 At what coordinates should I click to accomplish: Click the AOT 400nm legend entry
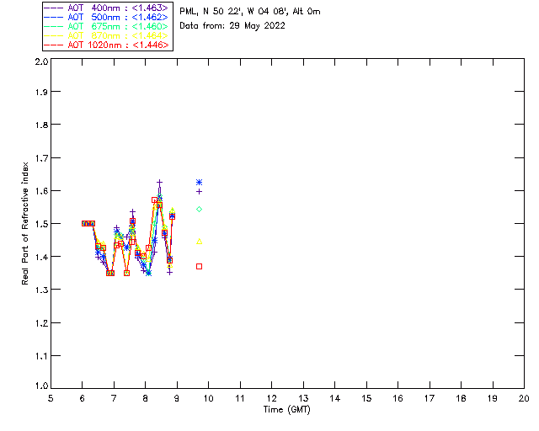pyautogui.click(x=106, y=8)
